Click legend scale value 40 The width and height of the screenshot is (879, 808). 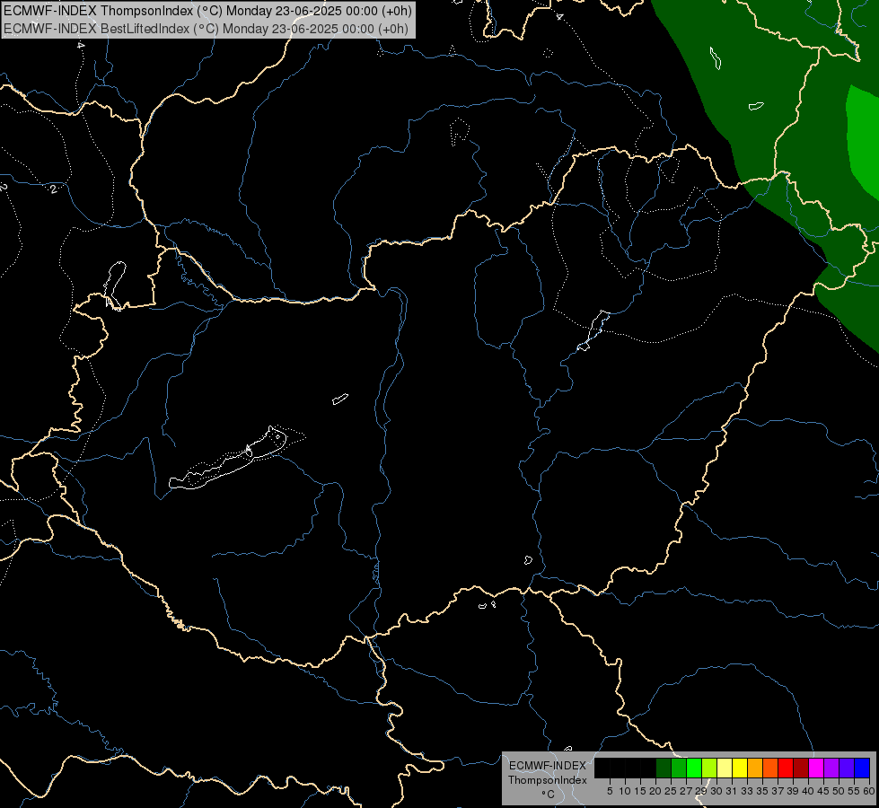808,791
